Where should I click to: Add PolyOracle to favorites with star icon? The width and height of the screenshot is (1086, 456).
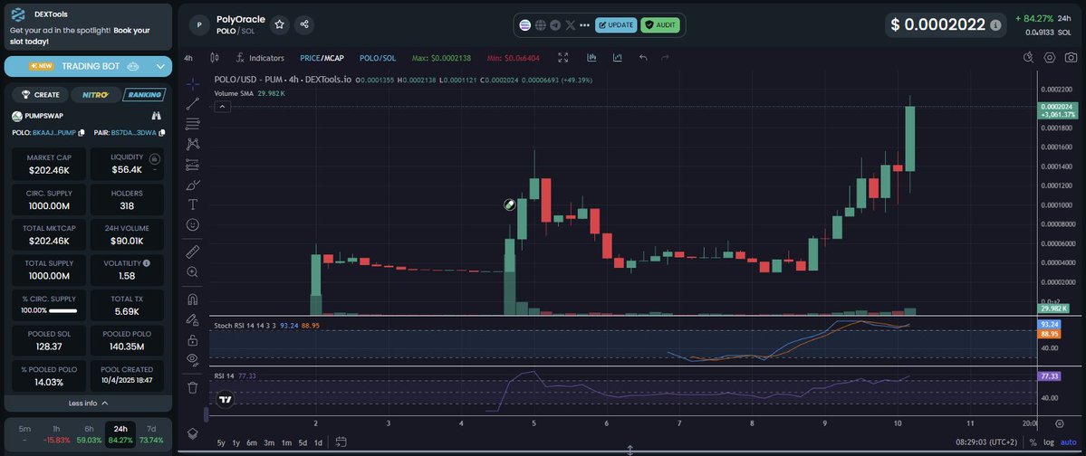pyautogui.click(x=280, y=24)
